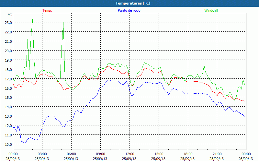Image resolution: width=259 pixels, height=162 pixels.
Task: Click the '16,0' y-axis value
Action: [x=8, y=88]
